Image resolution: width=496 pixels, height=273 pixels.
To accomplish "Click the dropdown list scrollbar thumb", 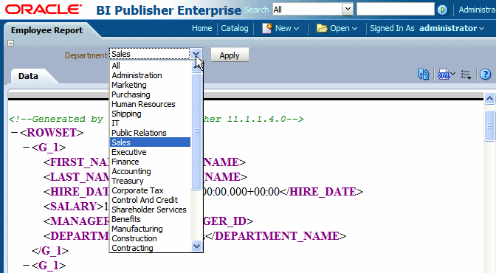I will [x=196, y=131].
